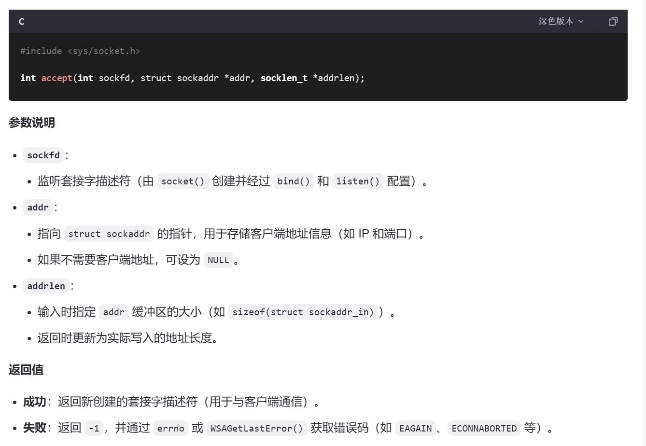This screenshot has height=446, width=646.
Task: Click the line 返回时更新为实际写入的地址长度
Action: pyautogui.click(x=128, y=338)
